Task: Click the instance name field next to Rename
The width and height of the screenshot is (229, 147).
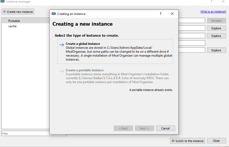Action: click(x=192, y=20)
